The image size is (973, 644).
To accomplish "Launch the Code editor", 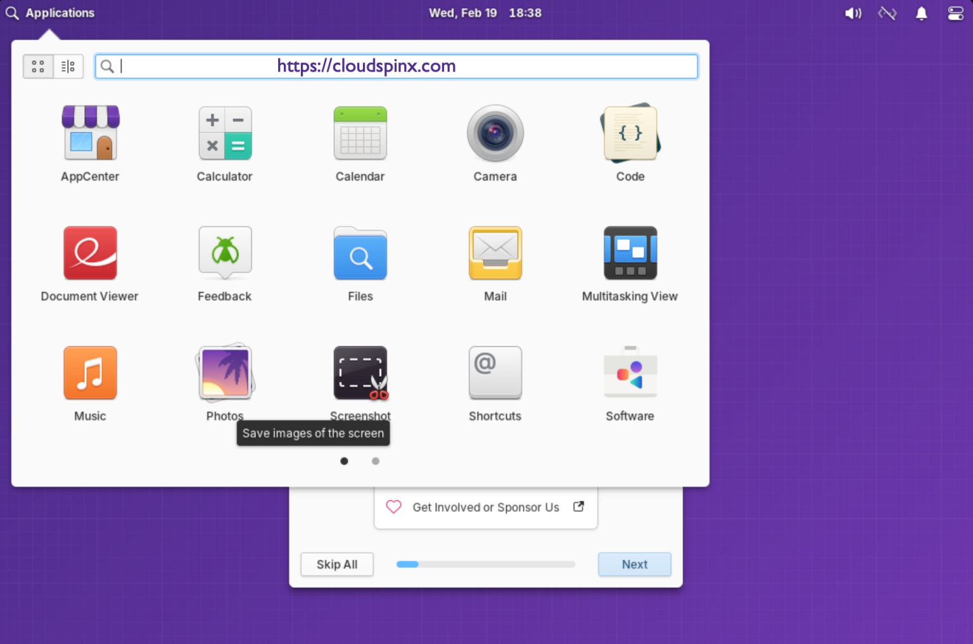I will 630,133.
